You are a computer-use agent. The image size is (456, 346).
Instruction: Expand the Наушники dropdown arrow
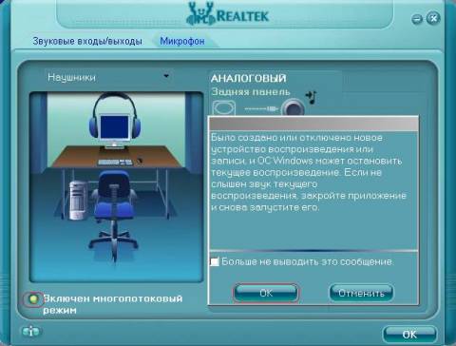[x=166, y=76]
